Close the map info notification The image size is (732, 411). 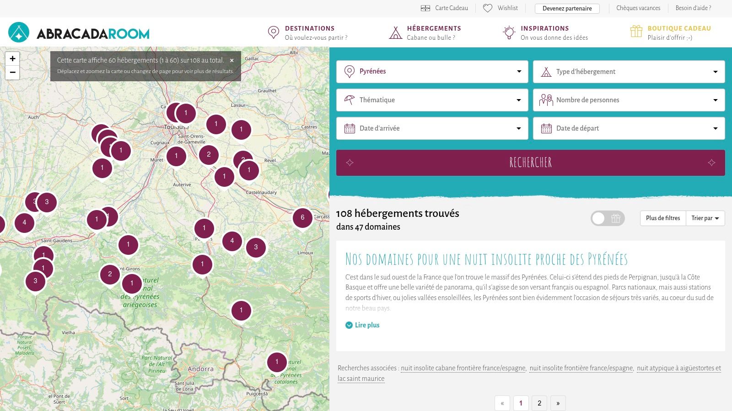coord(232,60)
